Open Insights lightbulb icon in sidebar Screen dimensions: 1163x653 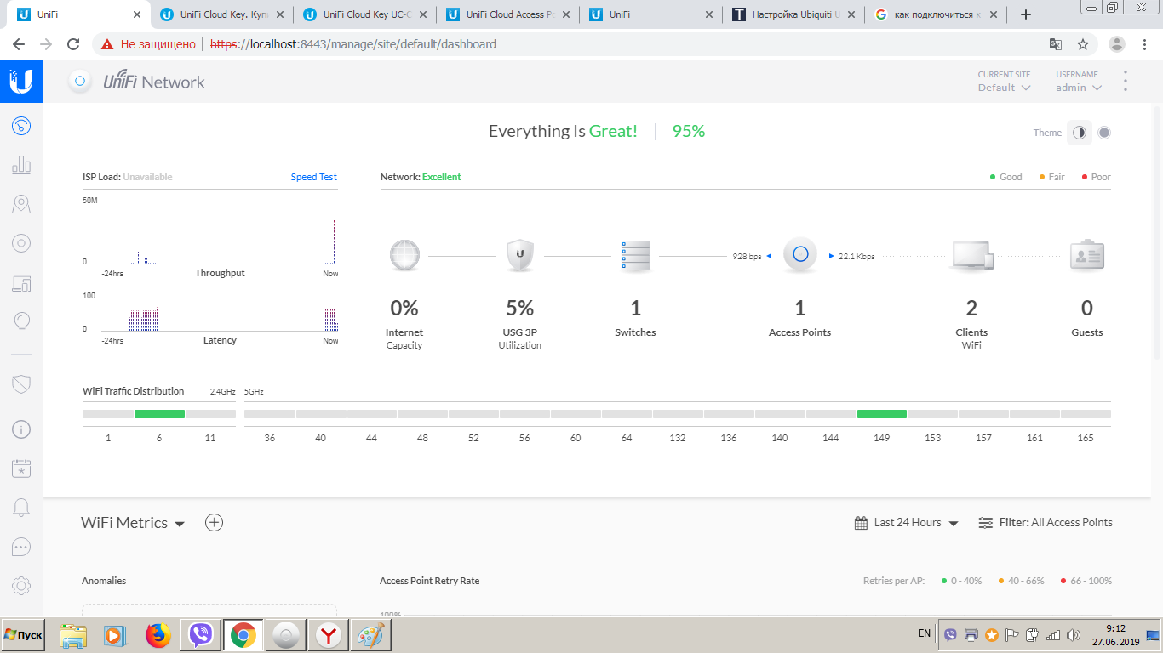[x=21, y=321]
